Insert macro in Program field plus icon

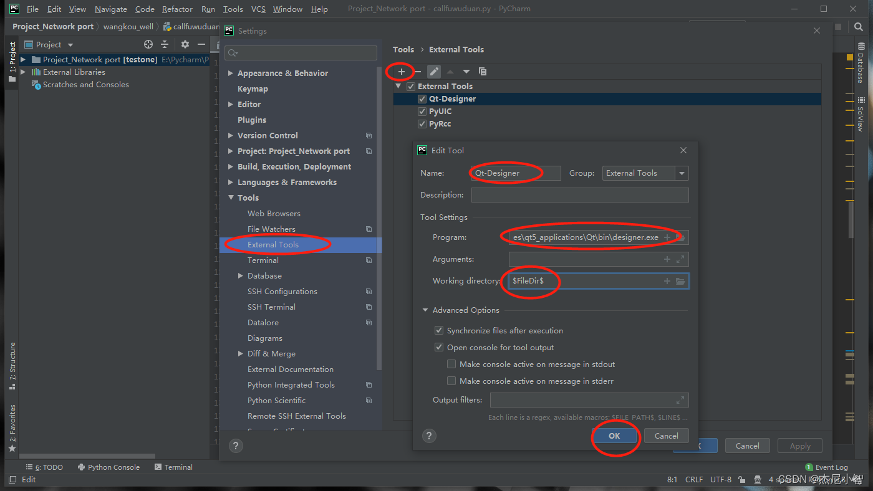(667, 237)
